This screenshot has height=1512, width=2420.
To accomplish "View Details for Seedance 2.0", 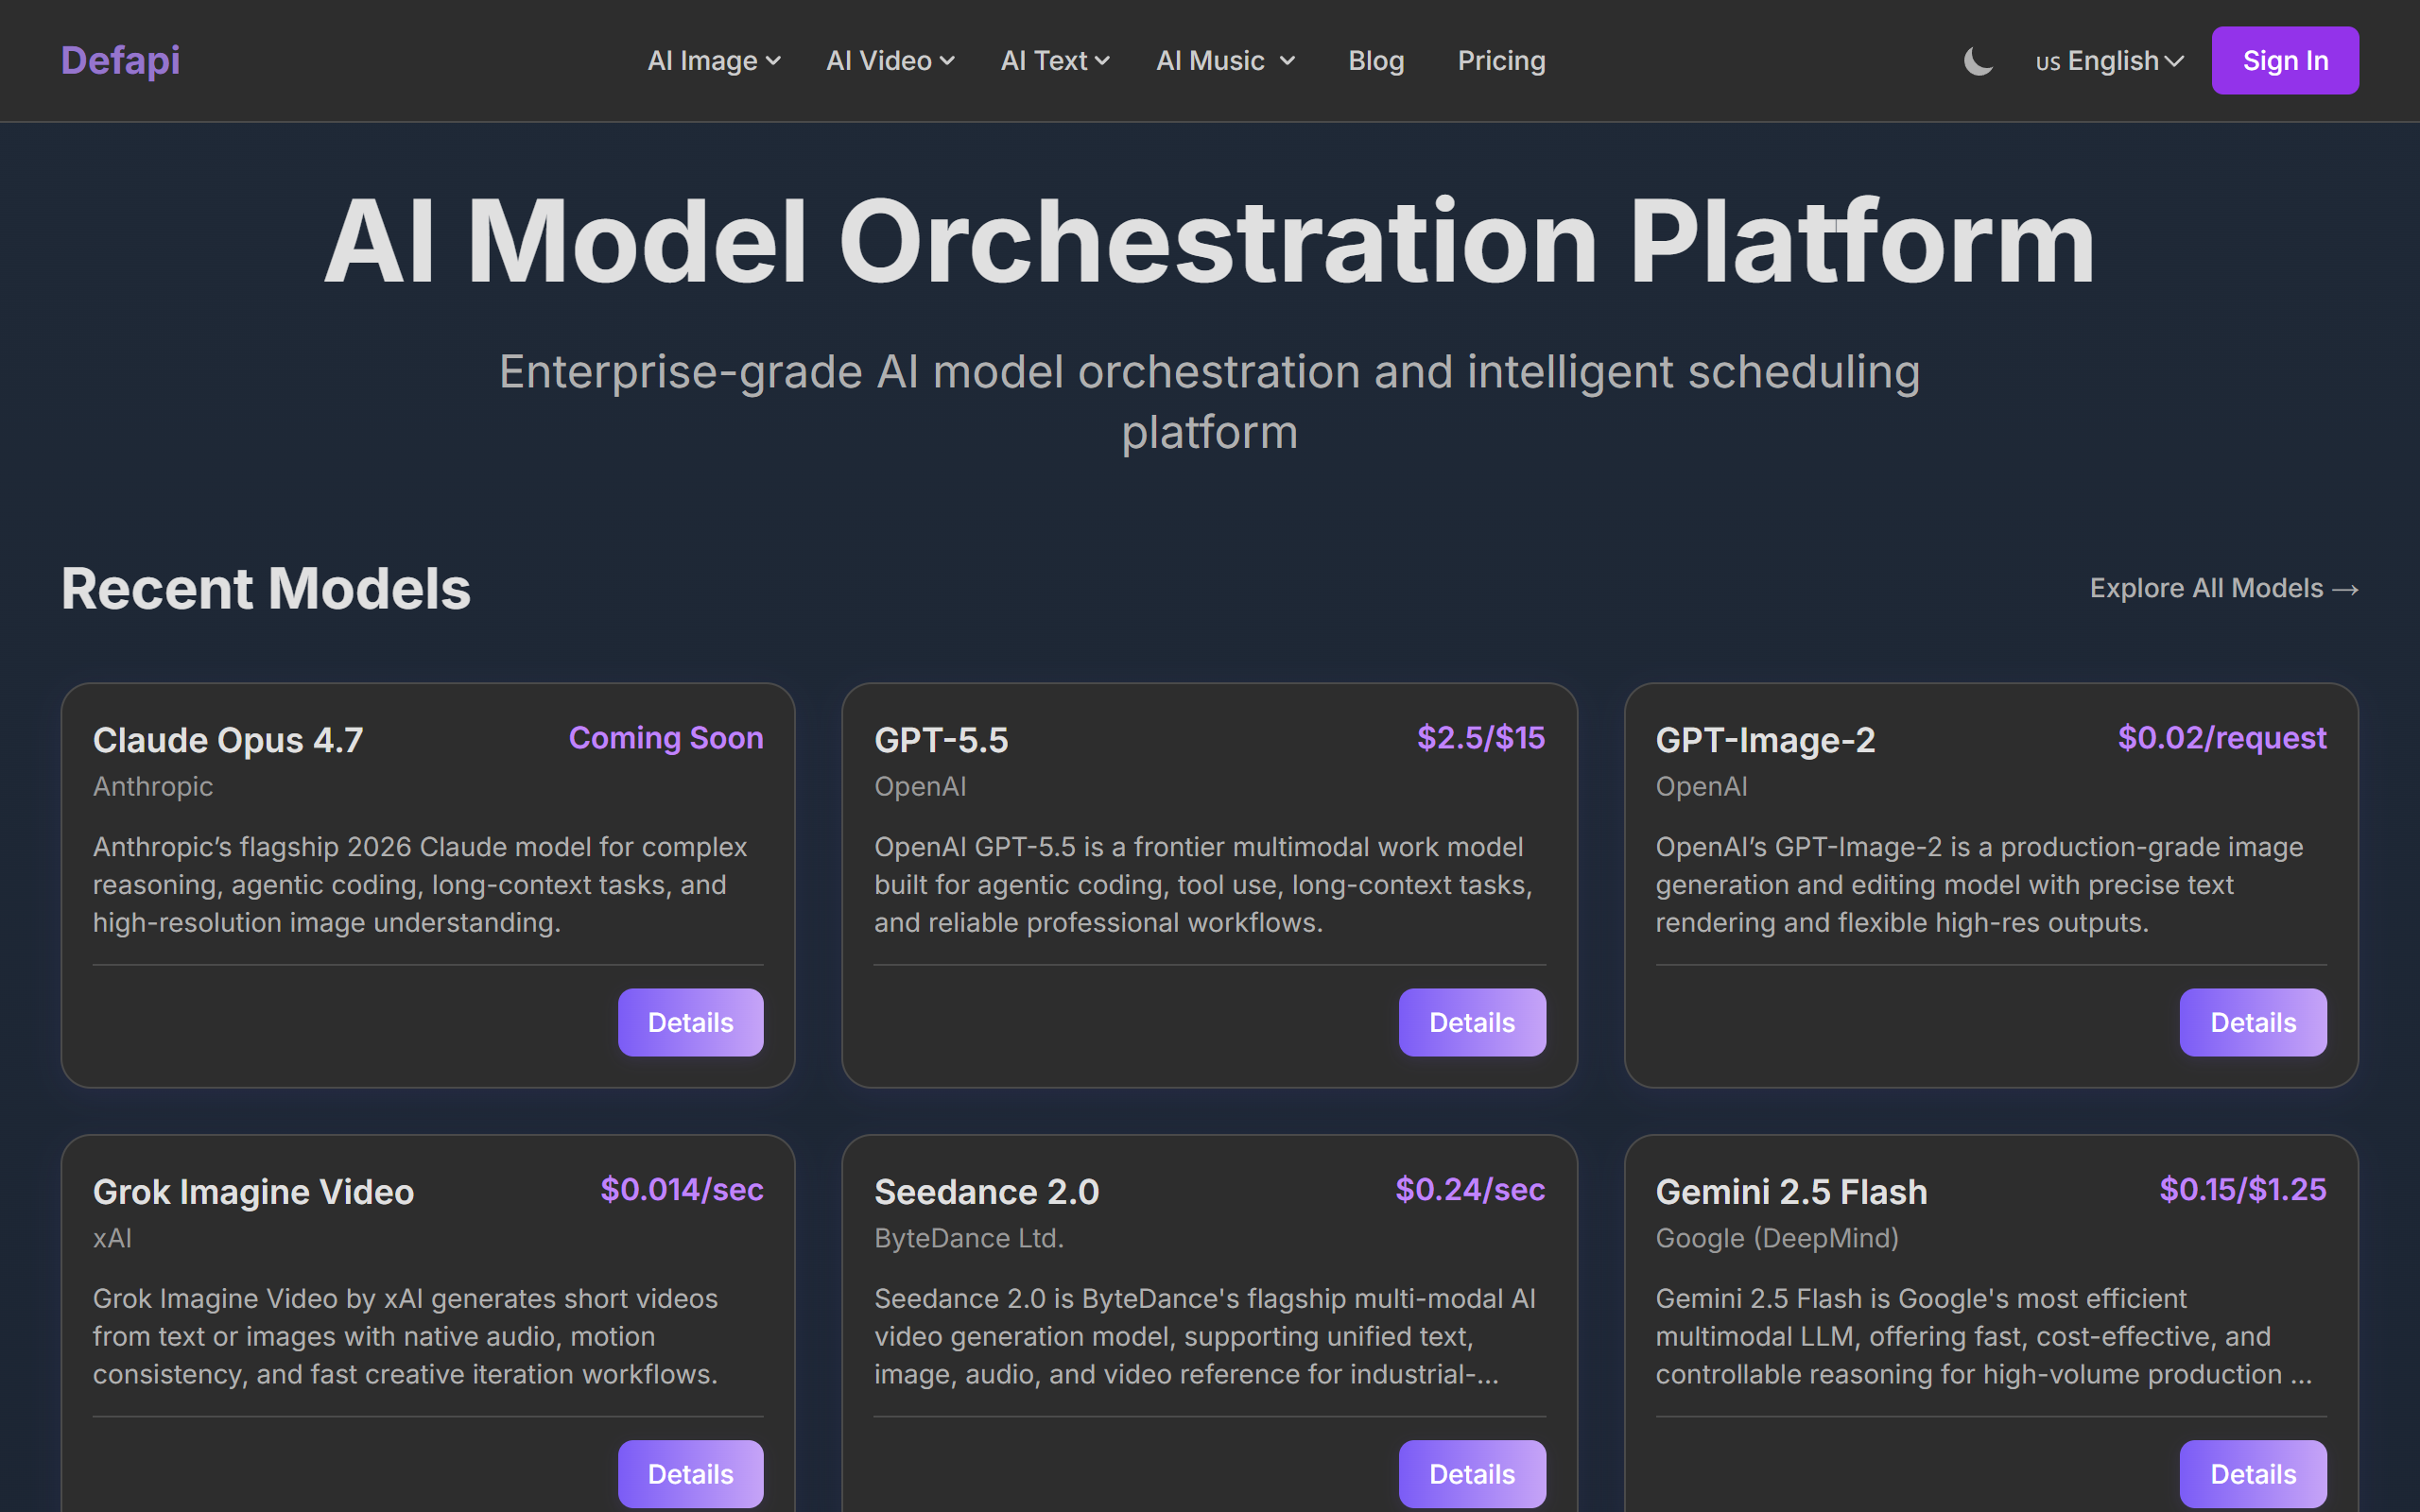I will (1472, 1474).
